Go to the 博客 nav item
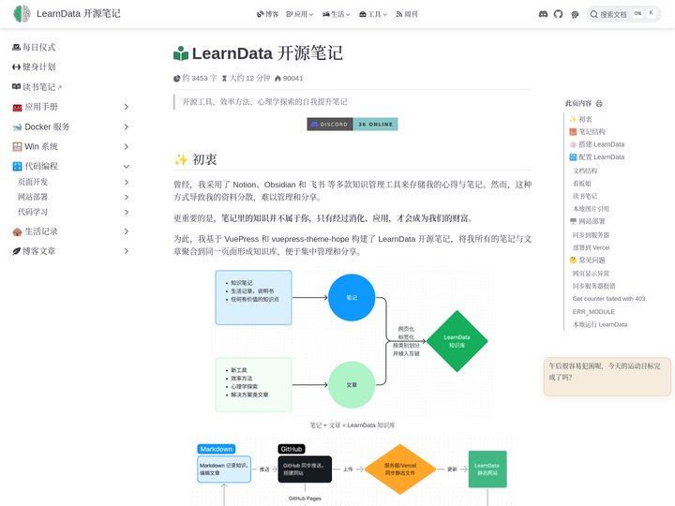The height and width of the screenshot is (506, 675). coord(268,14)
